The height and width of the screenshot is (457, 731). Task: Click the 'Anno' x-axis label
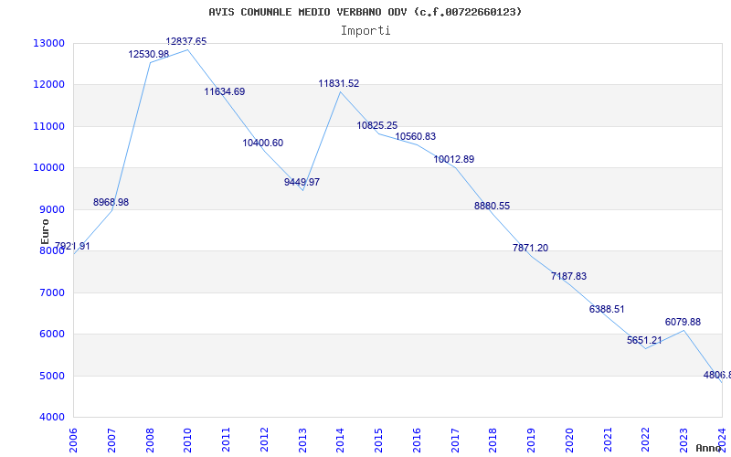click(x=709, y=448)
